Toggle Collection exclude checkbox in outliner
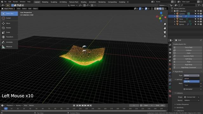 point(175,11)
